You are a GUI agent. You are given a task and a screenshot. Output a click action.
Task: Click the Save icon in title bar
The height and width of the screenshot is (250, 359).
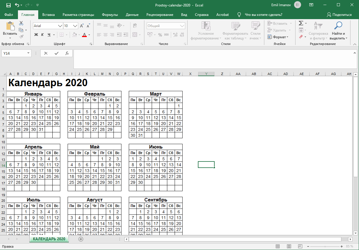8,5
